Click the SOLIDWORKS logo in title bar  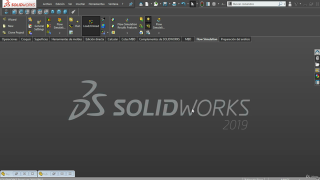(19, 4)
